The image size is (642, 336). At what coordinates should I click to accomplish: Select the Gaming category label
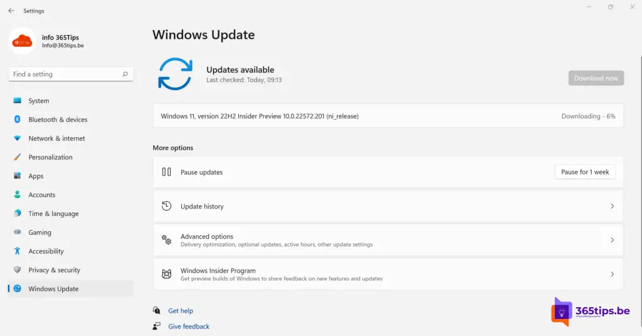(x=39, y=232)
